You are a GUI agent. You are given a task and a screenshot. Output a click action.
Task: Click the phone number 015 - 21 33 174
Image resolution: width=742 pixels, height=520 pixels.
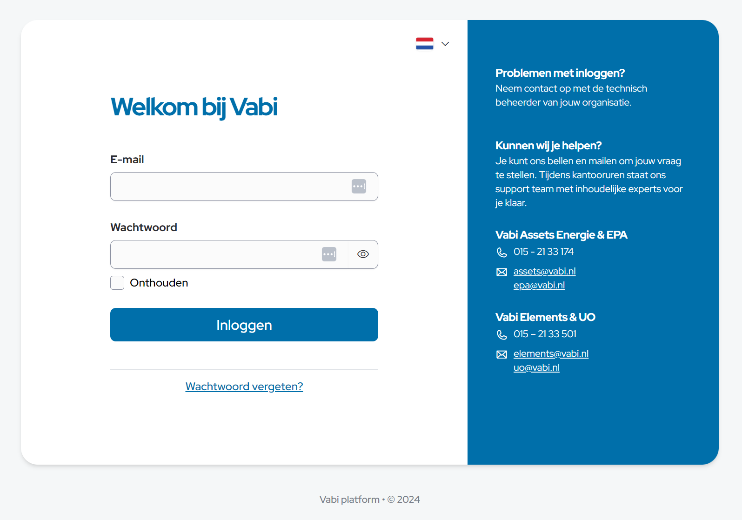point(543,252)
